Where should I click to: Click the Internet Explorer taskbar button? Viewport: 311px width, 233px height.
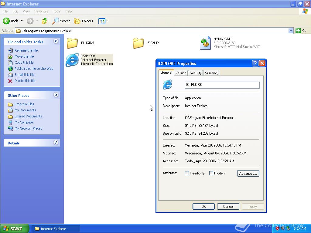56,229
